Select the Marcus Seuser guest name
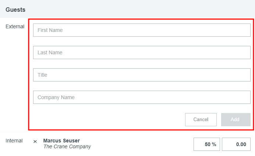Viewport: 255px width, 156px height. 61,141
